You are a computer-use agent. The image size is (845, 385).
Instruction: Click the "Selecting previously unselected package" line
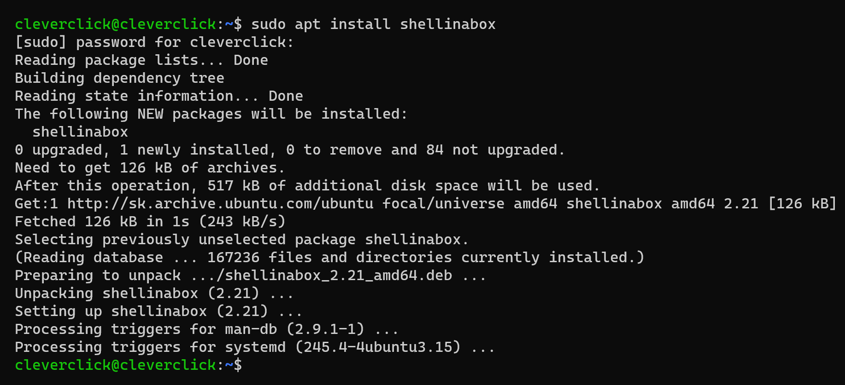[x=241, y=240]
